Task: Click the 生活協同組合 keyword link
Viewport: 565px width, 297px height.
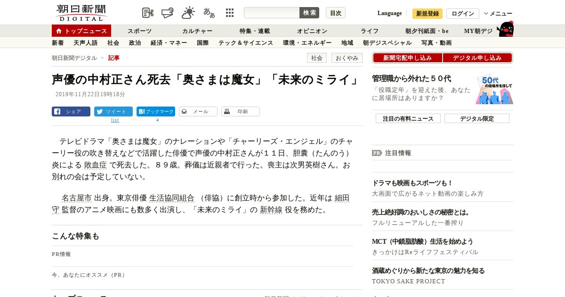Action: pos(172,198)
